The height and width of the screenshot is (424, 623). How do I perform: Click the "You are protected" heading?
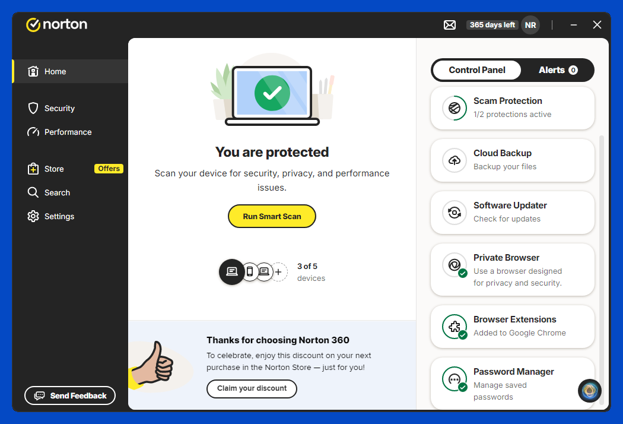pyautogui.click(x=272, y=152)
